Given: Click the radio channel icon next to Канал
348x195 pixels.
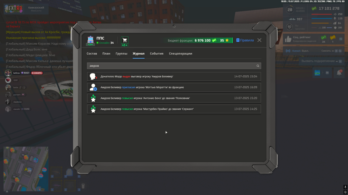Looking at the screenshot, I should 288,51.
